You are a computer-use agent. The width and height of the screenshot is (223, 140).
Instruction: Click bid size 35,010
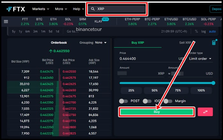[25, 84]
